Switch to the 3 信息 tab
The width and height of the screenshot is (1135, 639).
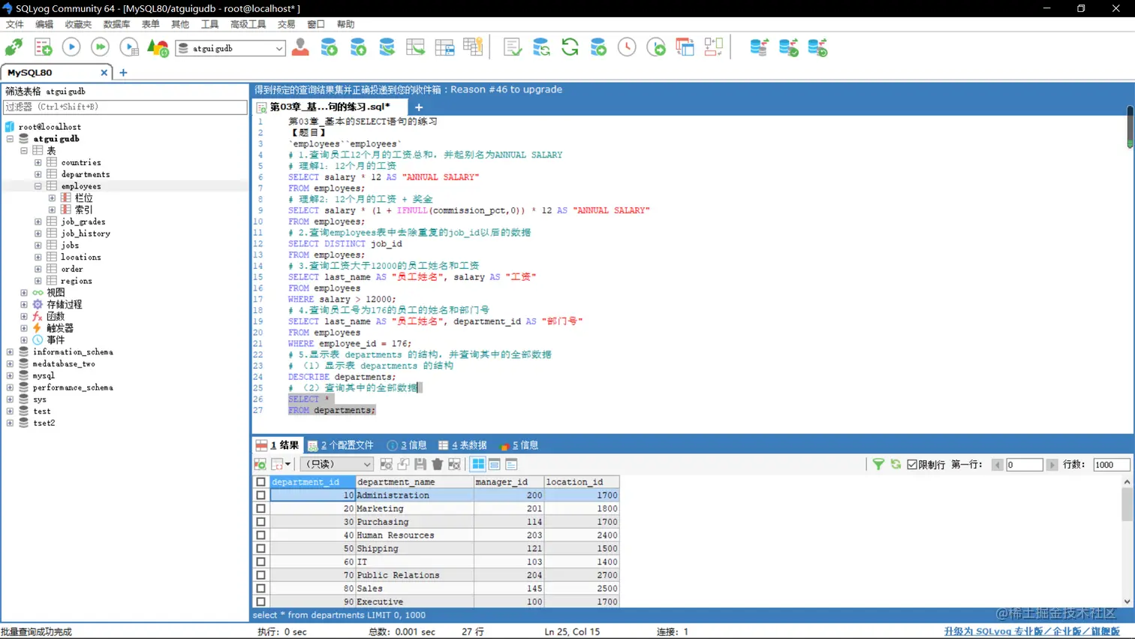406,445
